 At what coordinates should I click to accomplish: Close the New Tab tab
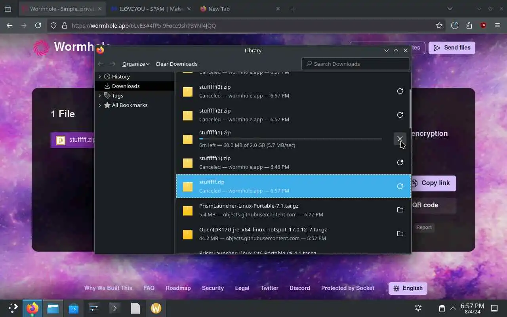[278, 9]
